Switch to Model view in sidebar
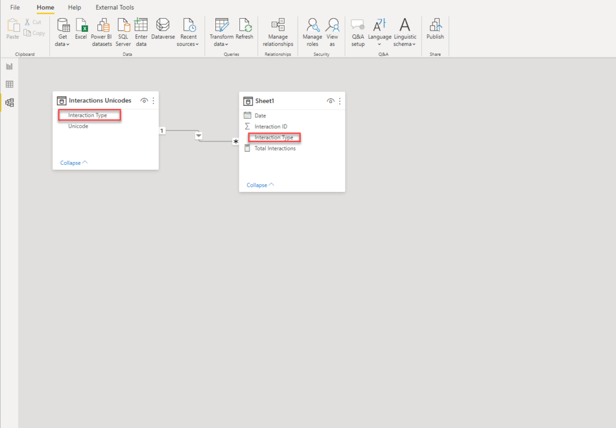The width and height of the screenshot is (616, 428). coord(10,102)
